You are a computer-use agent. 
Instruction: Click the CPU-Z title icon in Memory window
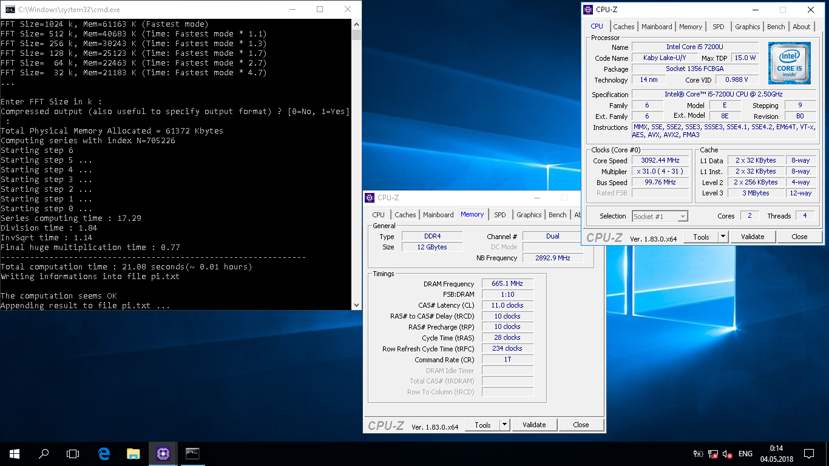pos(370,198)
